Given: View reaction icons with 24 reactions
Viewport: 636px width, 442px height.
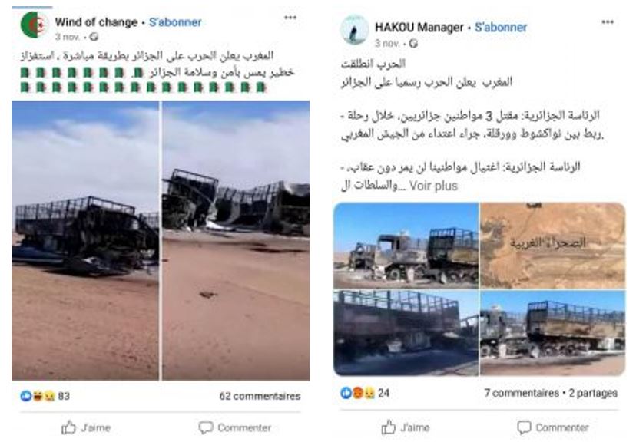Looking at the screenshot, I should (357, 393).
